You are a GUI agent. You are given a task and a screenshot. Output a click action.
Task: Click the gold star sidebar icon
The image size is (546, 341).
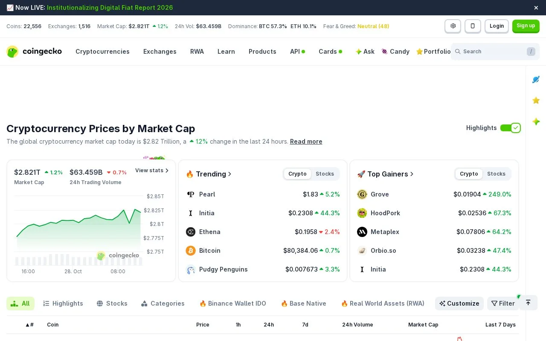pyautogui.click(x=536, y=101)
